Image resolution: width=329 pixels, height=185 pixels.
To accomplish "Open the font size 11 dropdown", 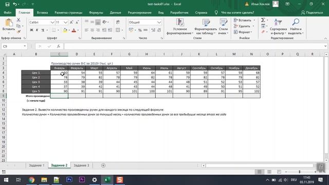I will [x=65, y=22].
